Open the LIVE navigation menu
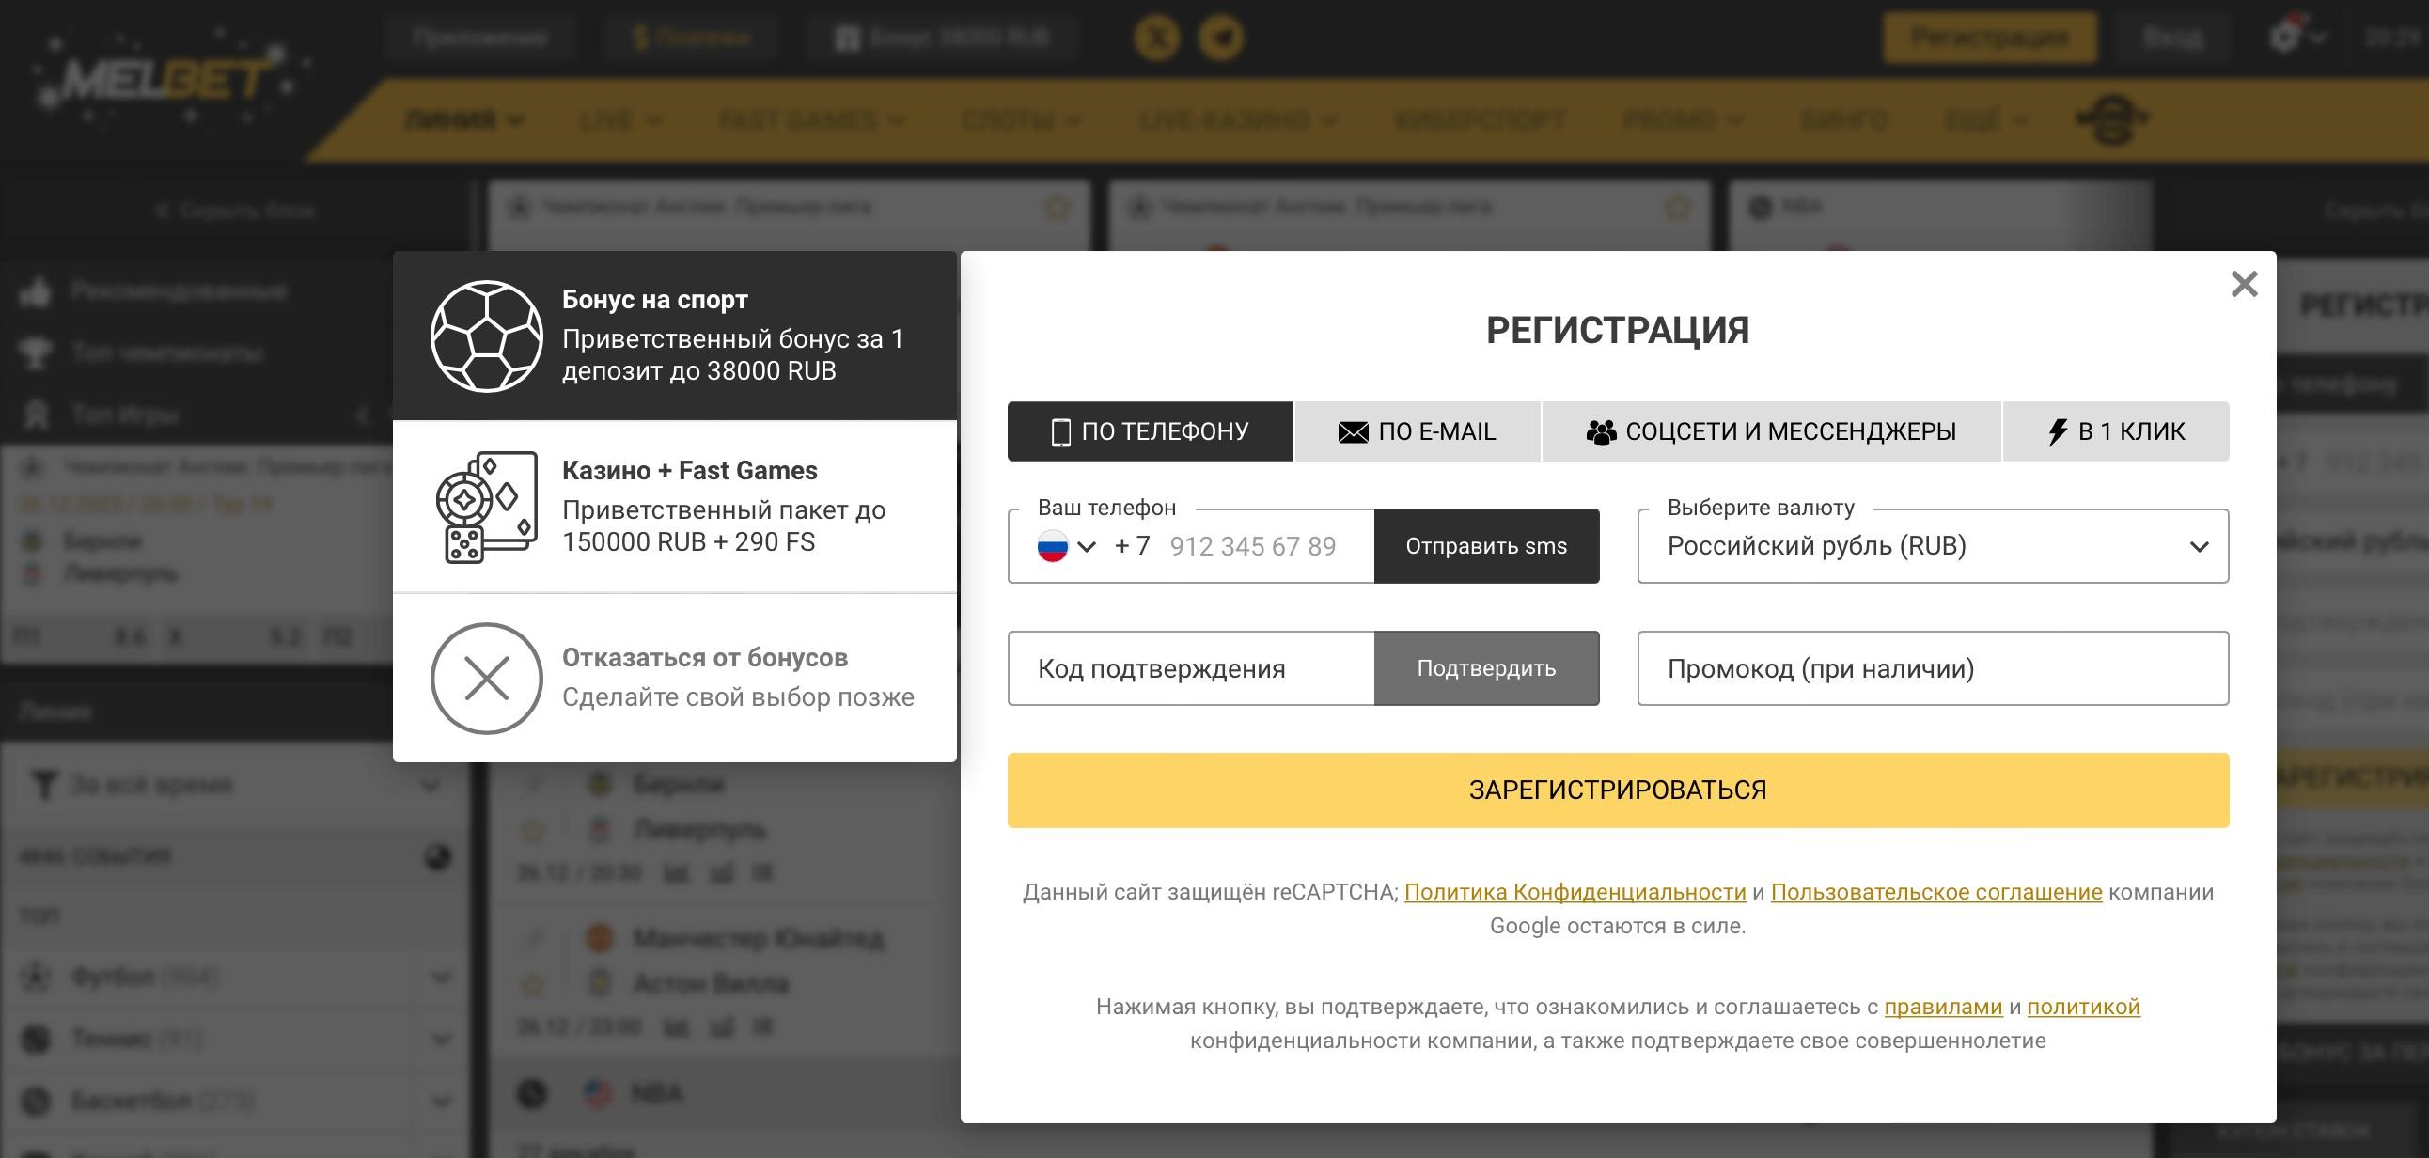Image resolution: width=2429 pixels, height=1158 pixels. (620, 120)
